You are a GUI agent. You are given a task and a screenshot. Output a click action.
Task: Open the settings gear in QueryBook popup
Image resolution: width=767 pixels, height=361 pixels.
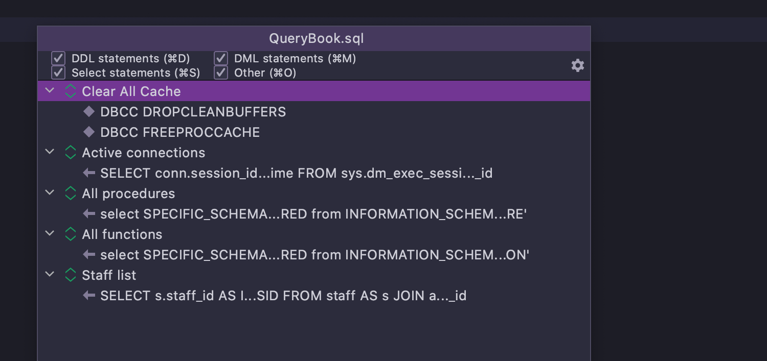(x=577, y=65)
